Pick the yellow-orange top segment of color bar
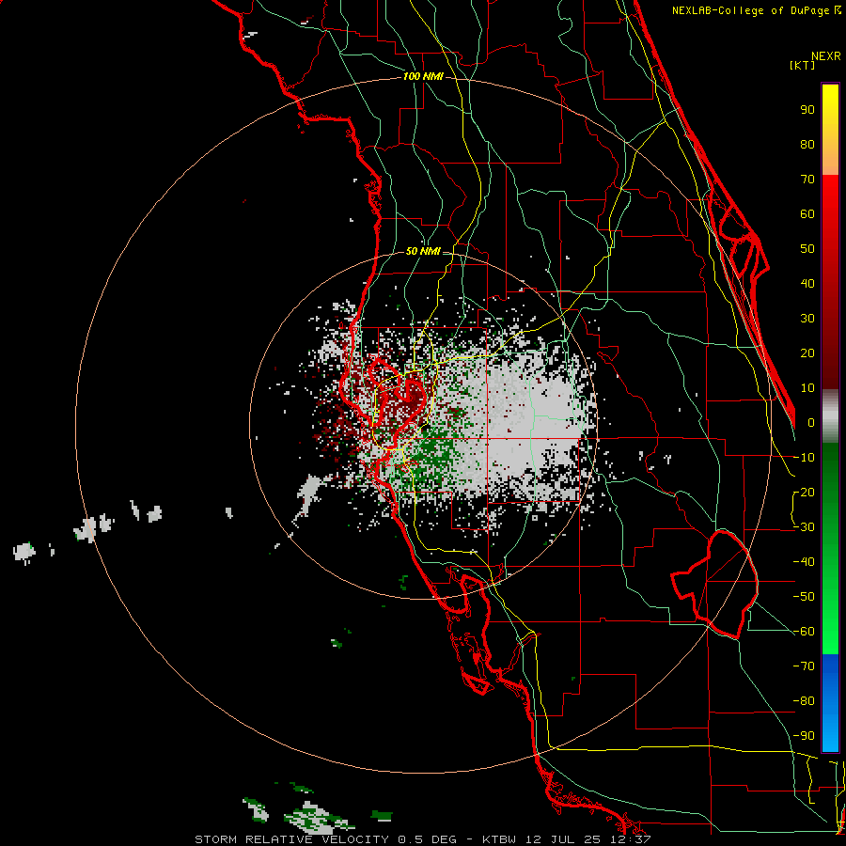Viewport: 846px width, 846px height. [x=830, y=130]
